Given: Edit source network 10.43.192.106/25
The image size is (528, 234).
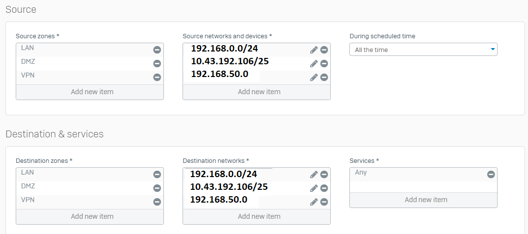Looking at the screenshot, I should (x=314, y=64).
